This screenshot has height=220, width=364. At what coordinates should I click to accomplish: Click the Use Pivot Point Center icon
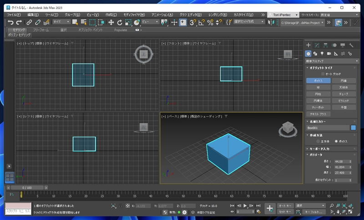(164, 22)
